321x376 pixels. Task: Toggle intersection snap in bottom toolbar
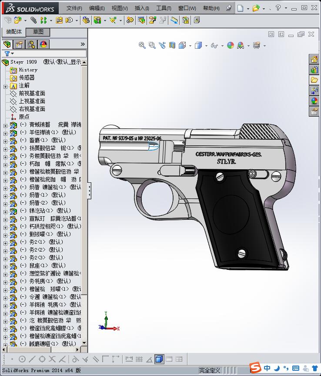pos(52,359)
